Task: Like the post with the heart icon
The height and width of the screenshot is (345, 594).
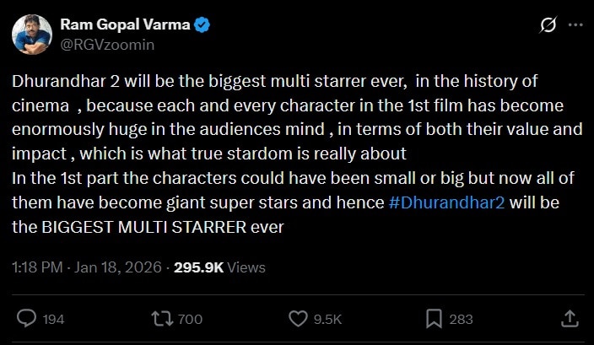Action: [297, 318]
